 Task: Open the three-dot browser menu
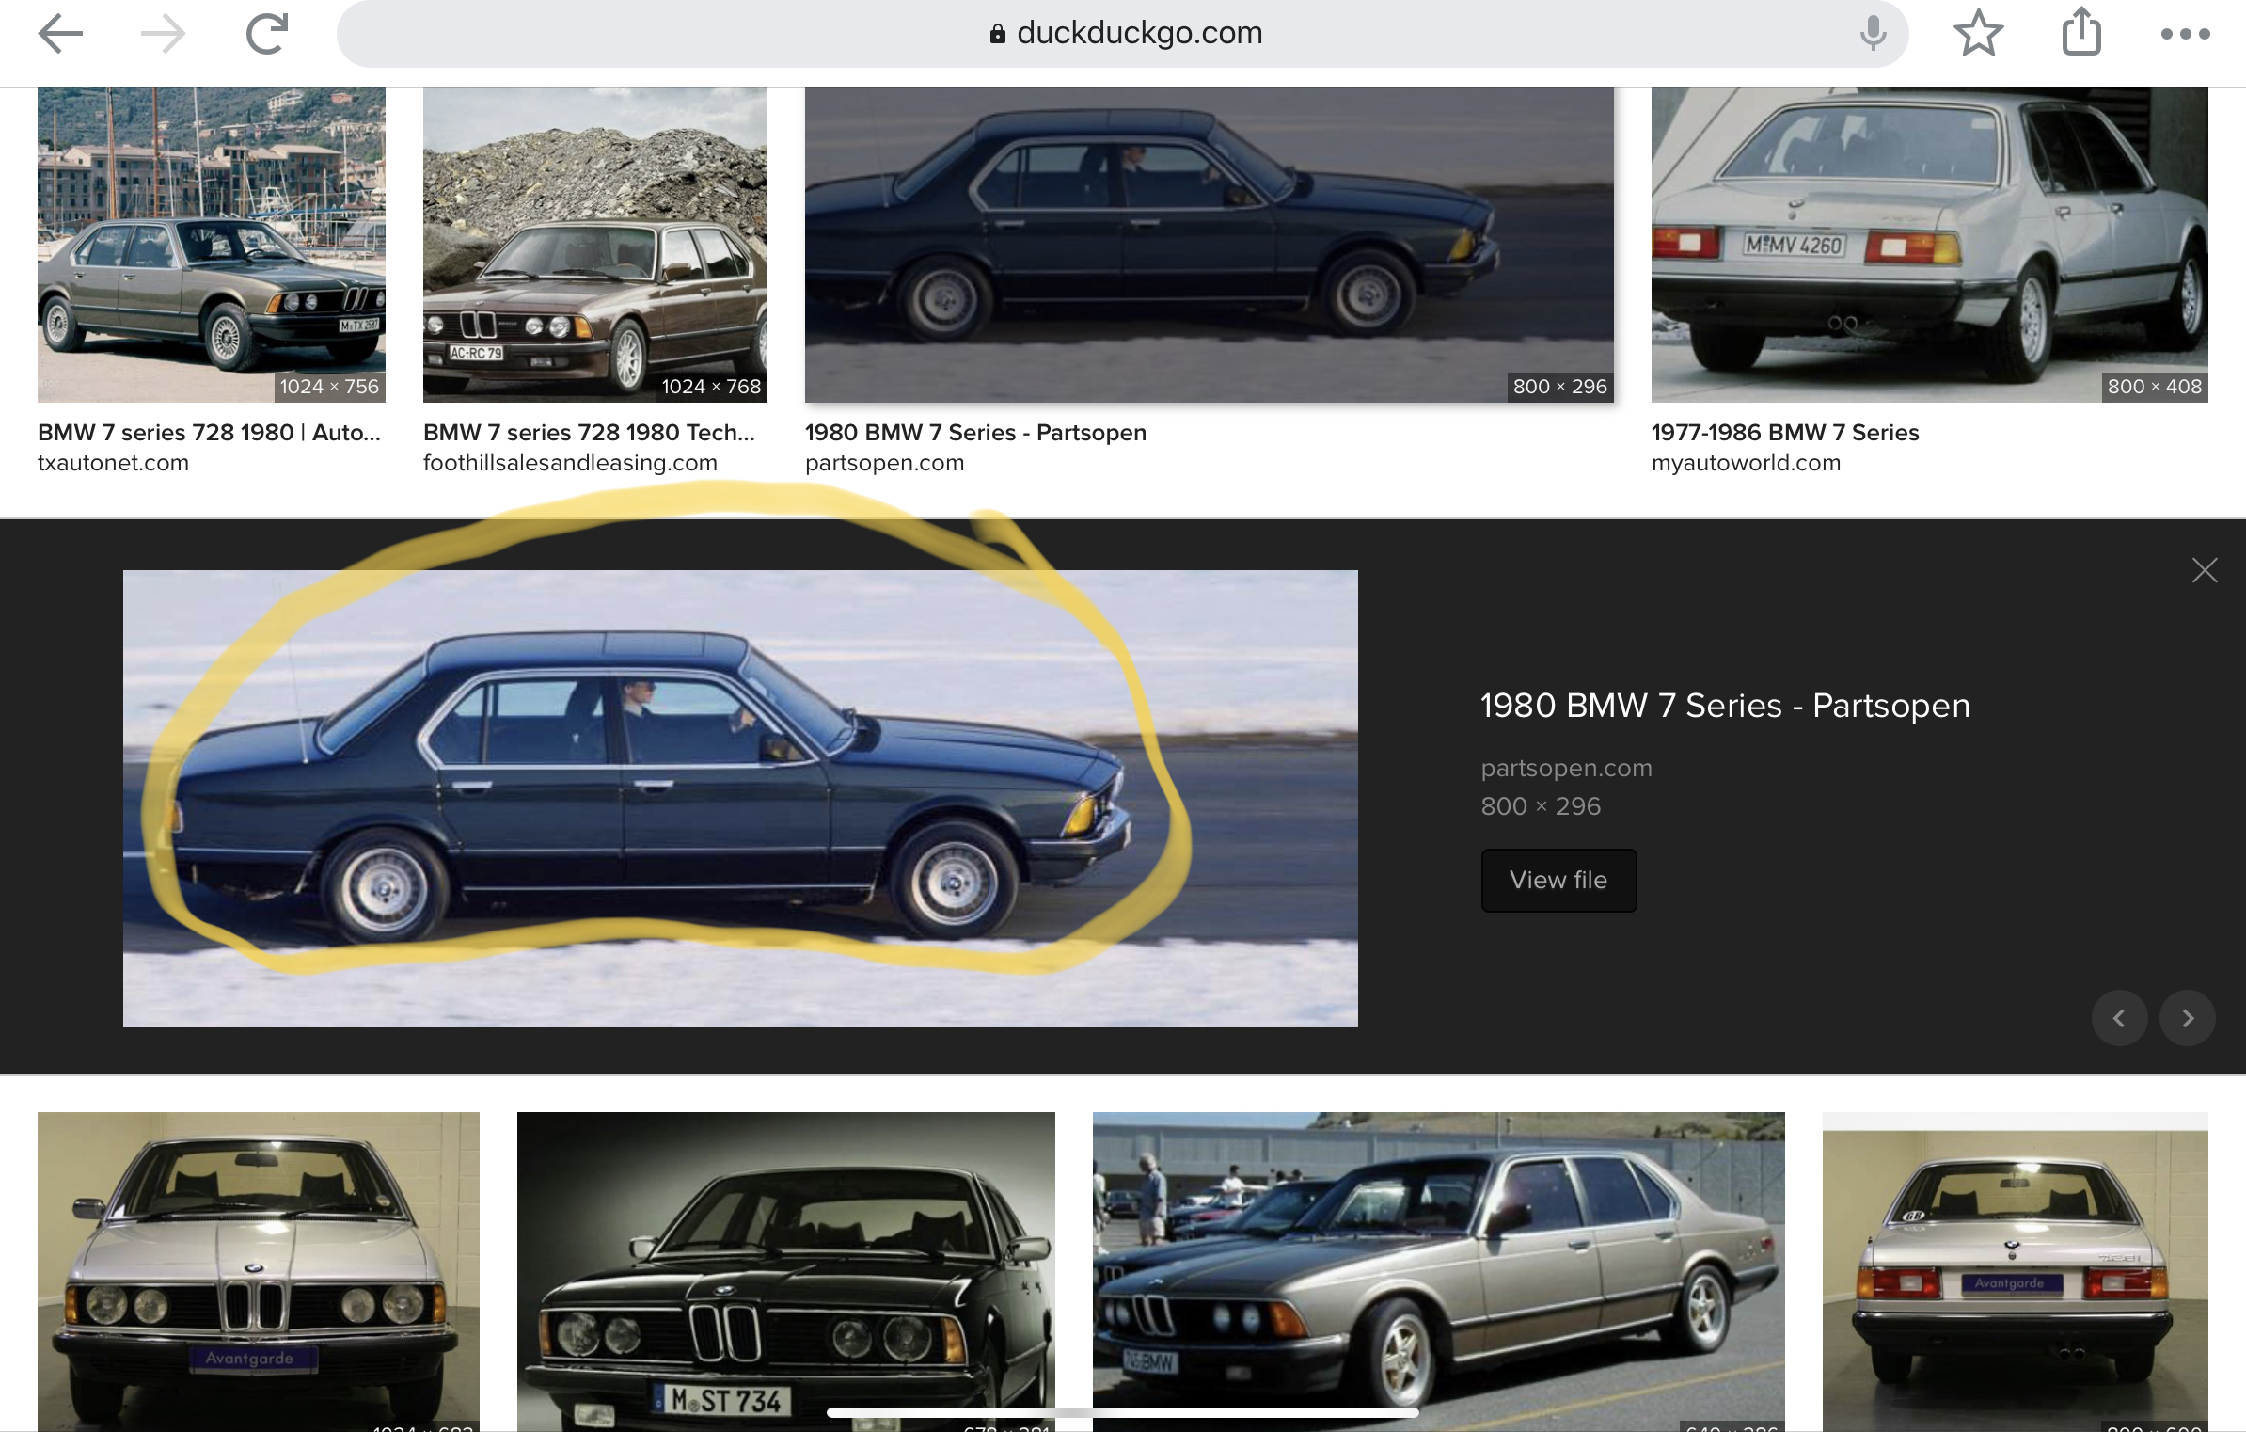tap(2185, 34)
